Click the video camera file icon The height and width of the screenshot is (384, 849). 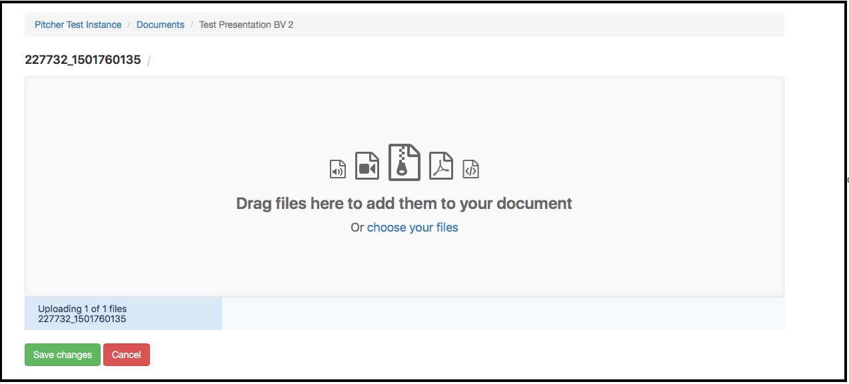(367, 166)
